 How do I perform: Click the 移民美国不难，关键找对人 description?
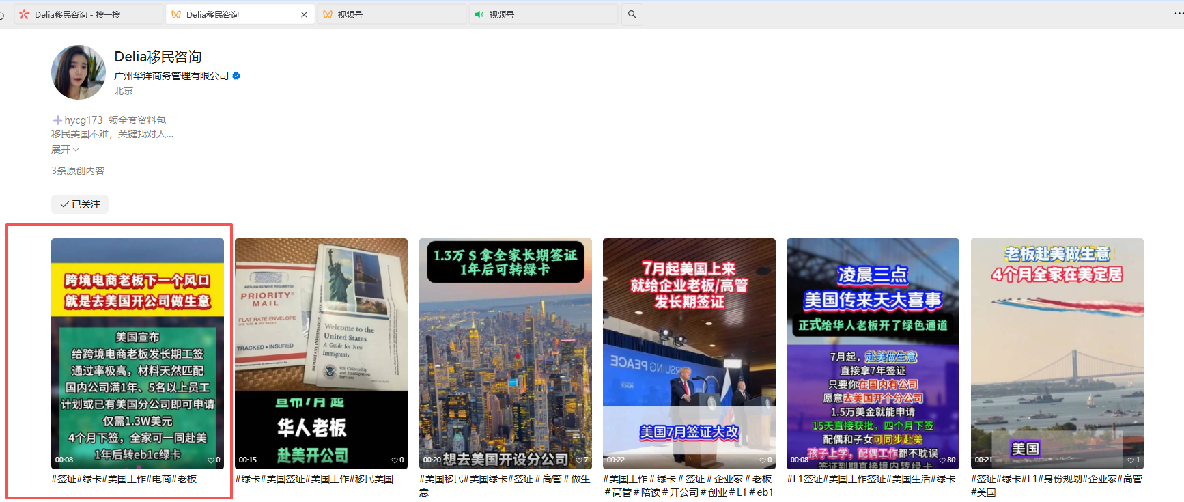pos(113,135)
